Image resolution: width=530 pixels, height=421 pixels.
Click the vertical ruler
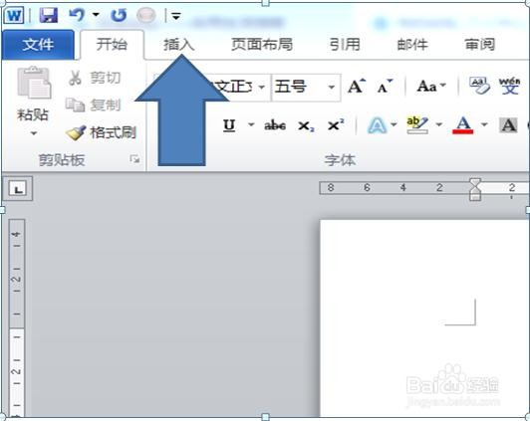click(x=17, y=317)
